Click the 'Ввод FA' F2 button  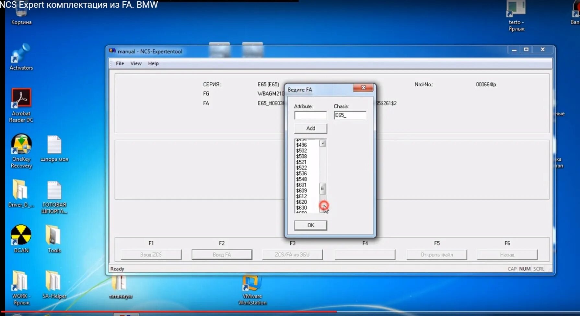click(222, 255)
